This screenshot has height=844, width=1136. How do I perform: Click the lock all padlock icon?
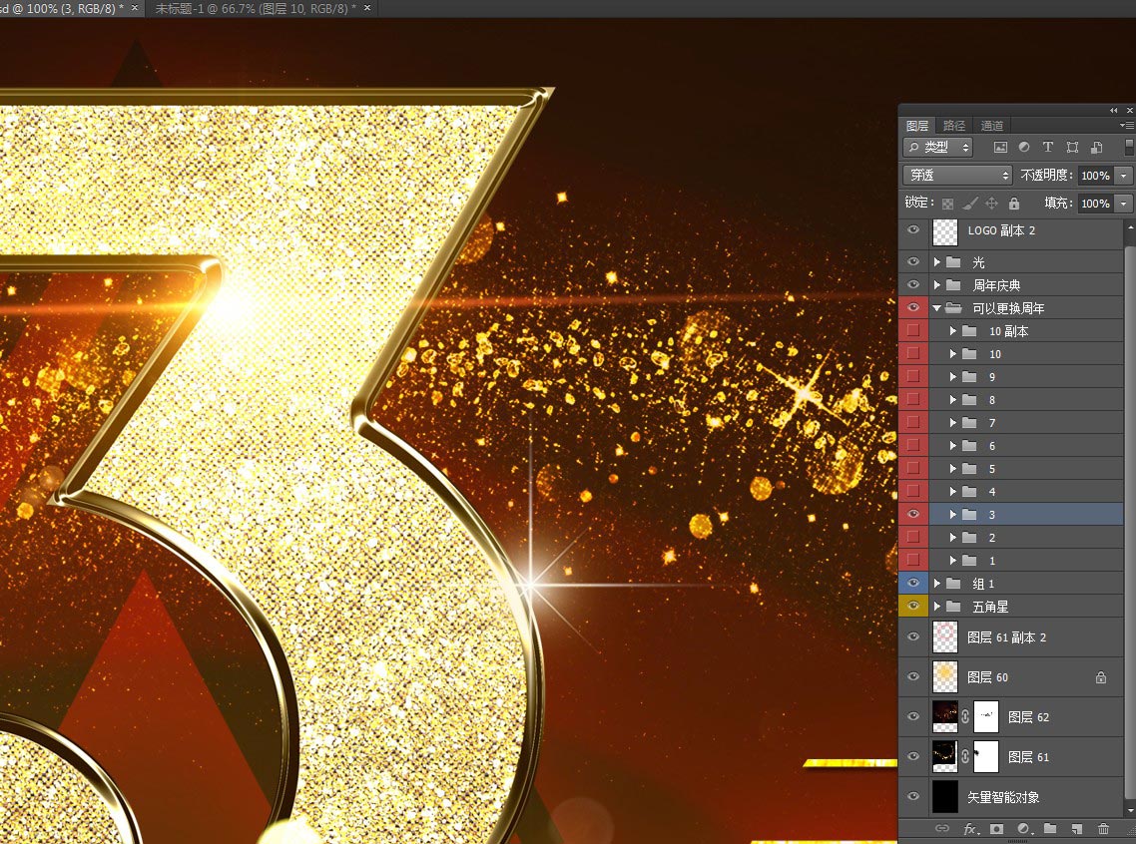click(x=1014, y=204)
